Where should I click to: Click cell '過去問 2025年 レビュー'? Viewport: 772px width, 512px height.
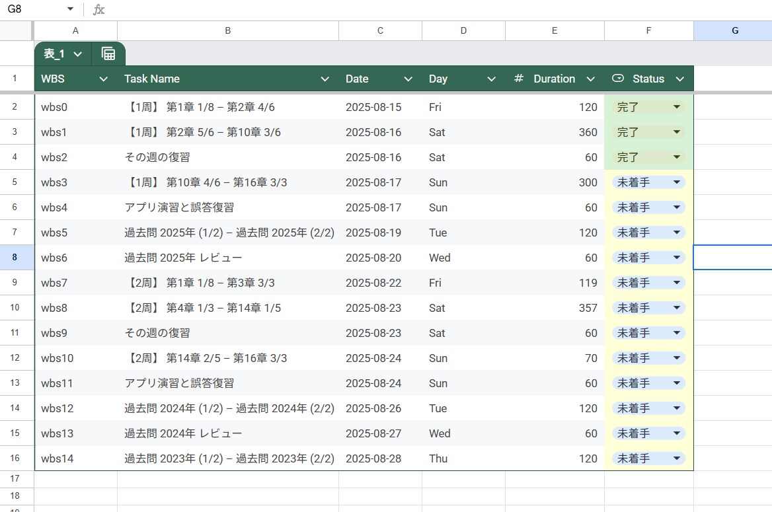point(228,258)
